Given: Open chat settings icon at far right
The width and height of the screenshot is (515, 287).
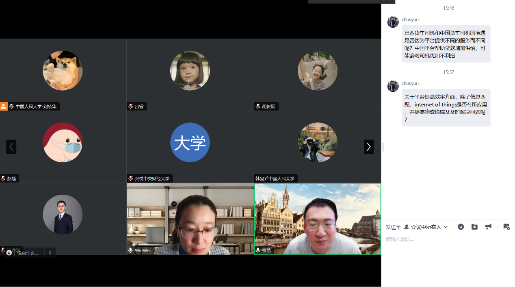Looking at the screenshot, I should [506, 227].
